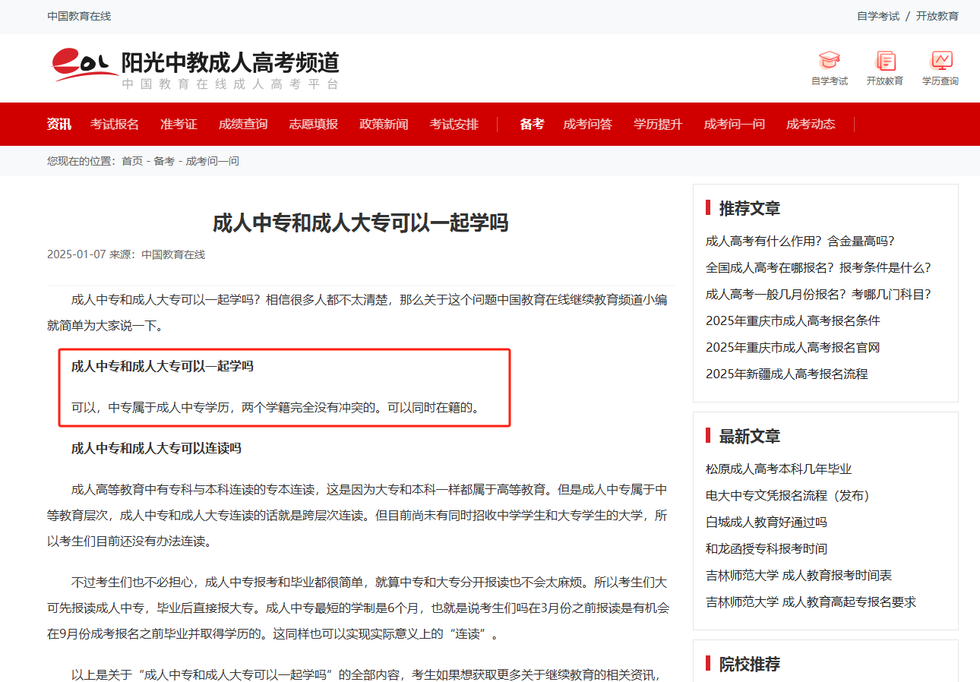Image resolution: width=980 pixels, height=682 pixels.
Task: Click the 中国教育在线 source link
Action: (173, 254)
